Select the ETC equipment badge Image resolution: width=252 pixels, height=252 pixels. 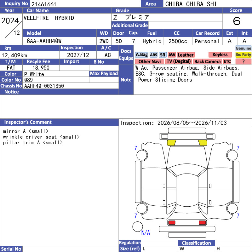point(227,61)
